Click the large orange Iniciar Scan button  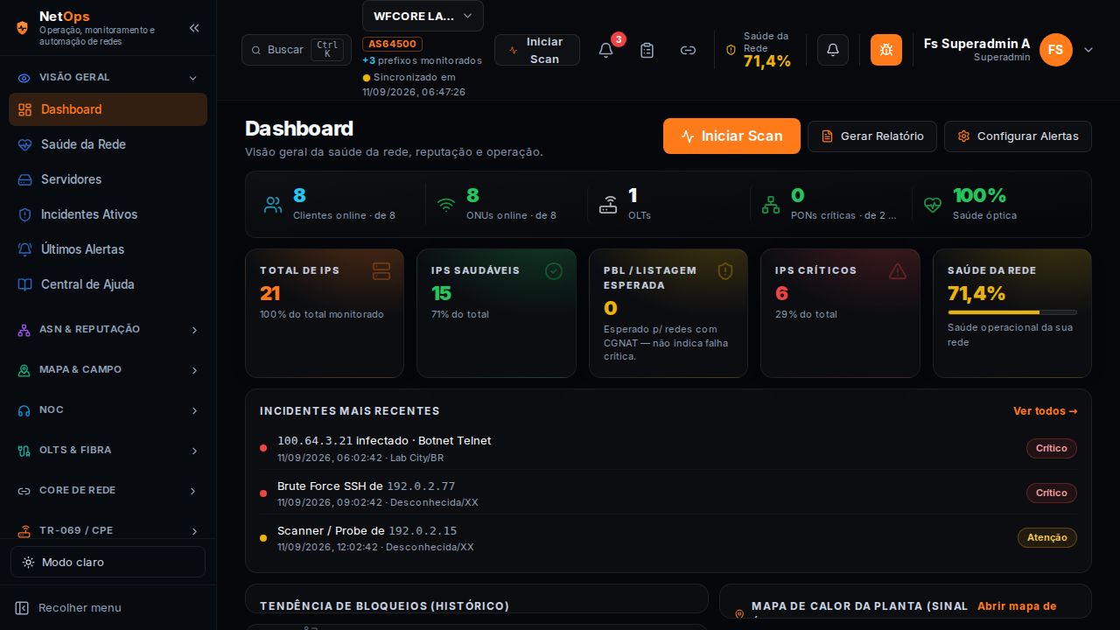pyautogui.click(x=731, y=136)
